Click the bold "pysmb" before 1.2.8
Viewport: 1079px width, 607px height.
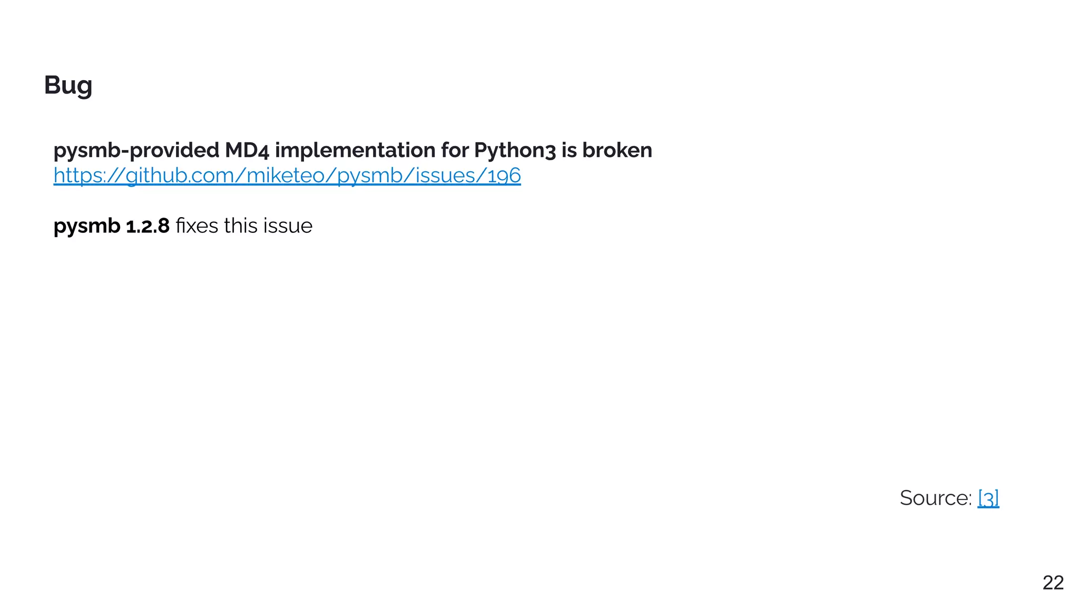coord(87,226)
